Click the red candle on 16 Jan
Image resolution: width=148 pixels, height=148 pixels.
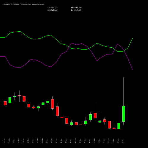click(109, 125)
